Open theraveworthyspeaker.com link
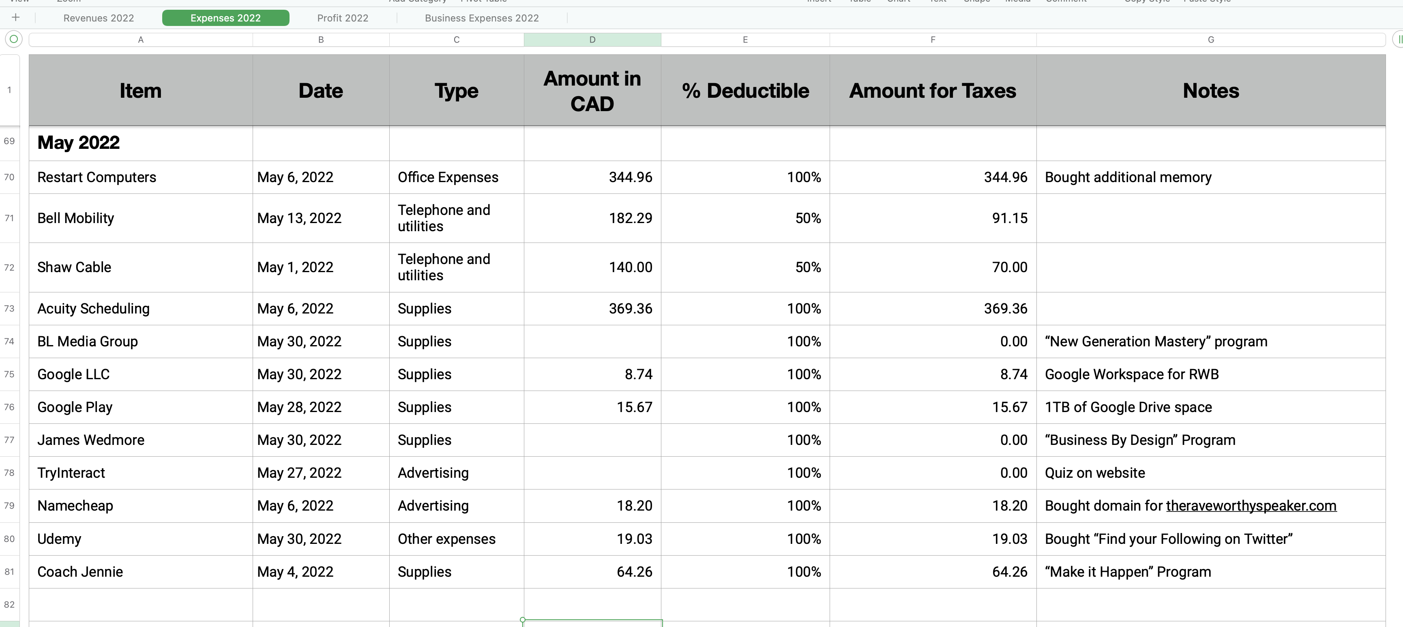The height and width of the screenshot is (627, 1403). point(1251,505)
